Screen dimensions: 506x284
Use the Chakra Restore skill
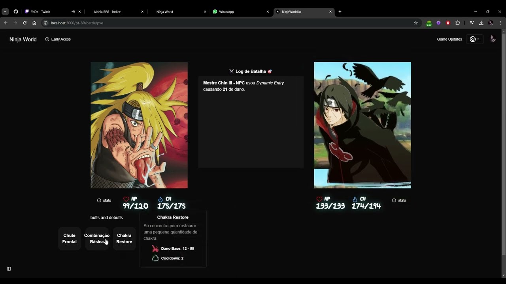pos(124,239)
